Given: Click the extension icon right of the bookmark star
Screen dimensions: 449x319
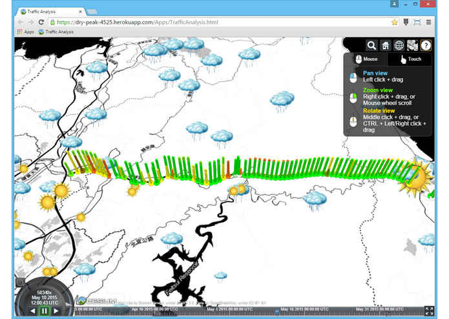Looking at the screenshot, I should pos(406,22).
